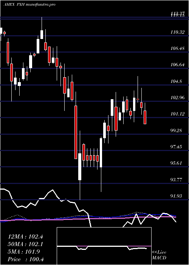Select the 95.61 price axis label
Screen dimensions: 189x265
(x=176, y=163)
